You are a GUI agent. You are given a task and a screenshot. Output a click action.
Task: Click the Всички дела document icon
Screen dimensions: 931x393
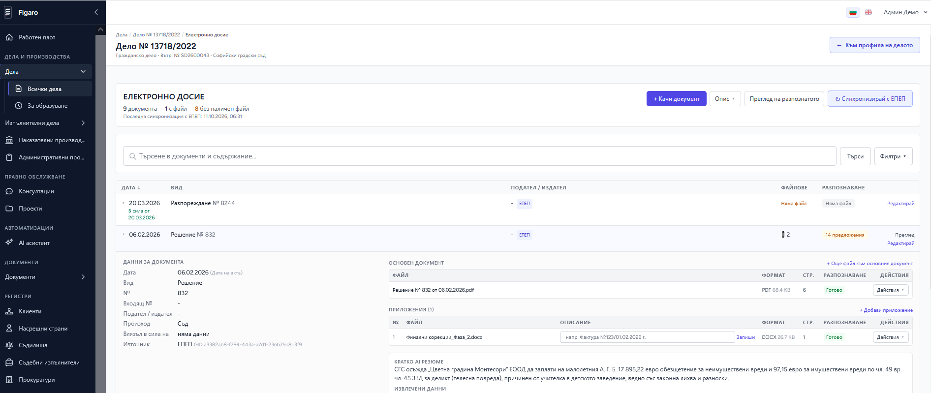pyautogui.click(x=19, y=89)
